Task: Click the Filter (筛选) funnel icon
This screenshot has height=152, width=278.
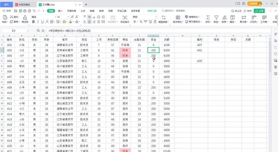Action: coord(216,17)
